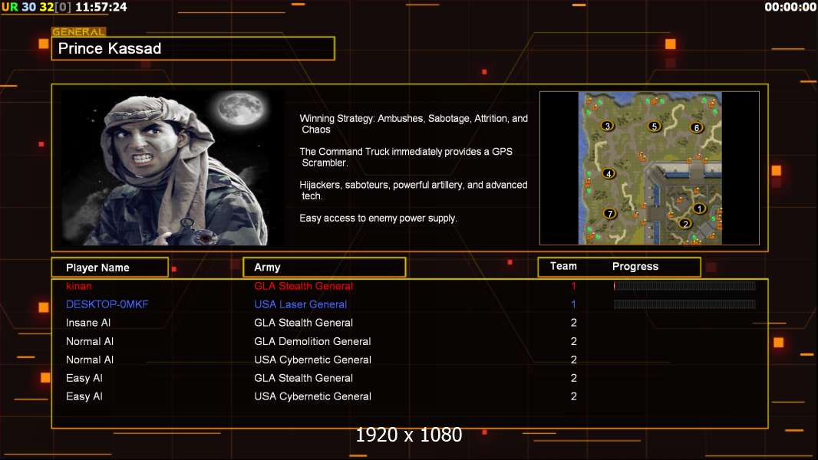Image resolution: width=818 pixels, height=460 pixels.
Task: Select player name kinan
Action: [x=79, y=286]
